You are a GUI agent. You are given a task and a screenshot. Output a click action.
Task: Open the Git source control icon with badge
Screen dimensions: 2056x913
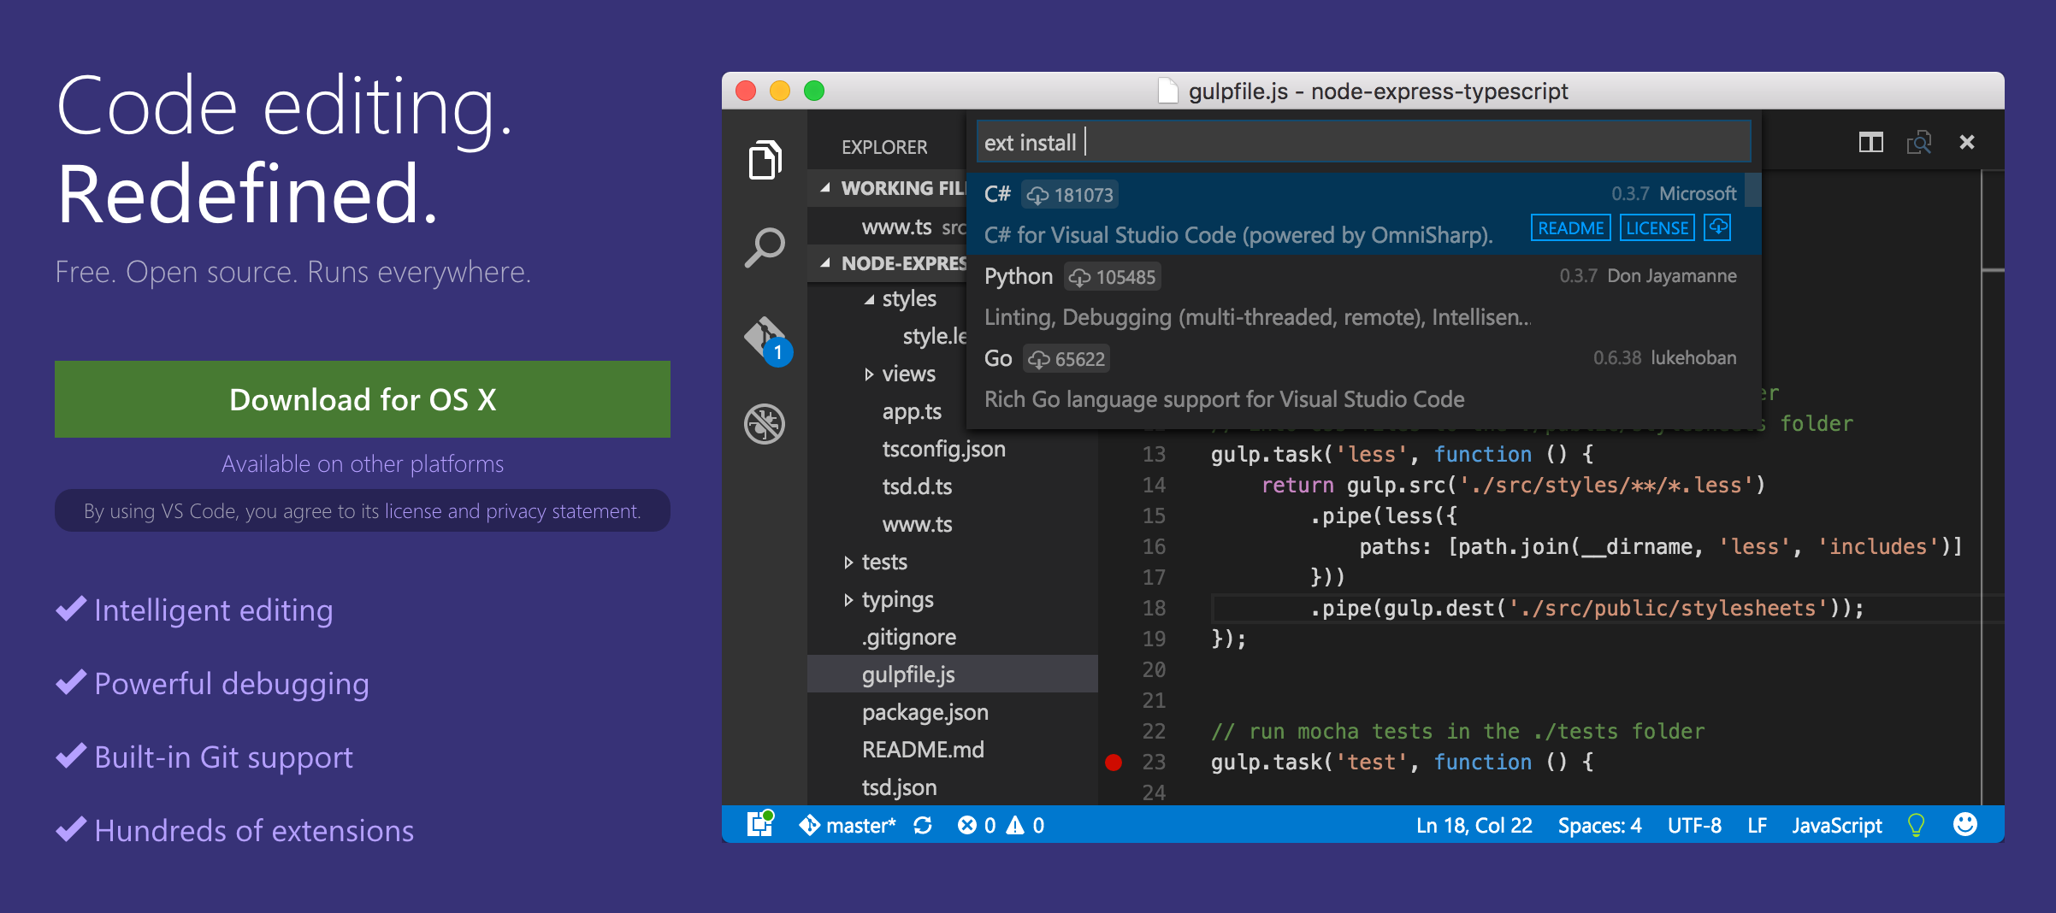tap(767, 340)
